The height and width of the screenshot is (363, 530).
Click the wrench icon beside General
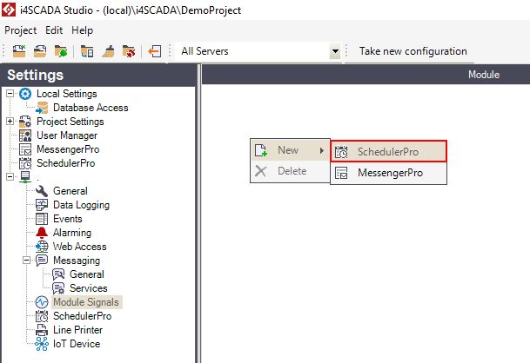42,191
